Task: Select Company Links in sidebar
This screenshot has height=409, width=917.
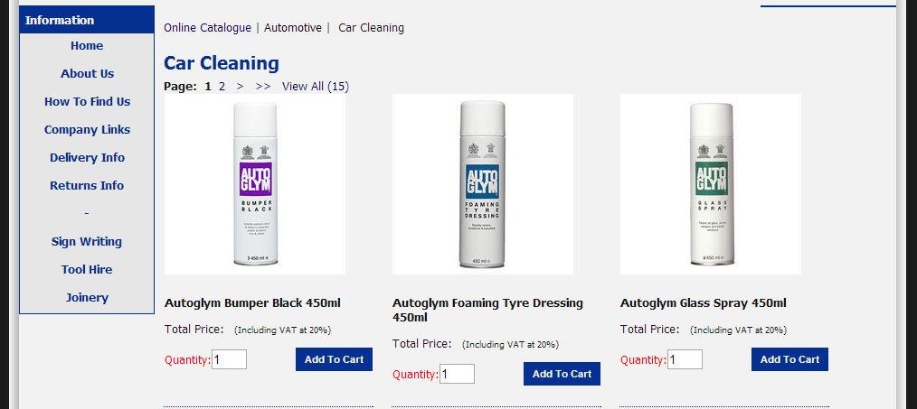Action: [87, 130]
